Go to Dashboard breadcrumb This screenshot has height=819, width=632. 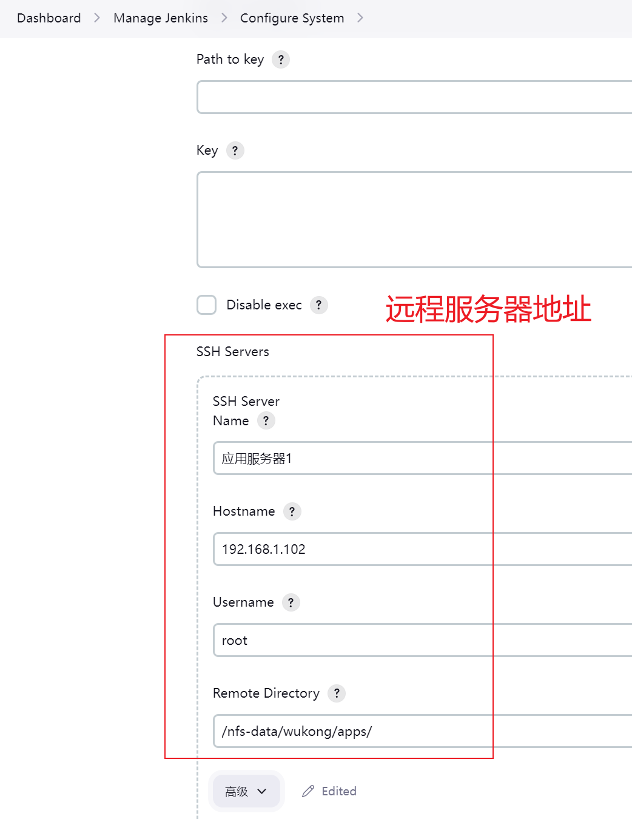click(x=49, y=18)
